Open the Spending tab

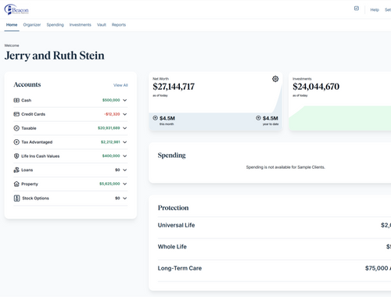point(55,25)
